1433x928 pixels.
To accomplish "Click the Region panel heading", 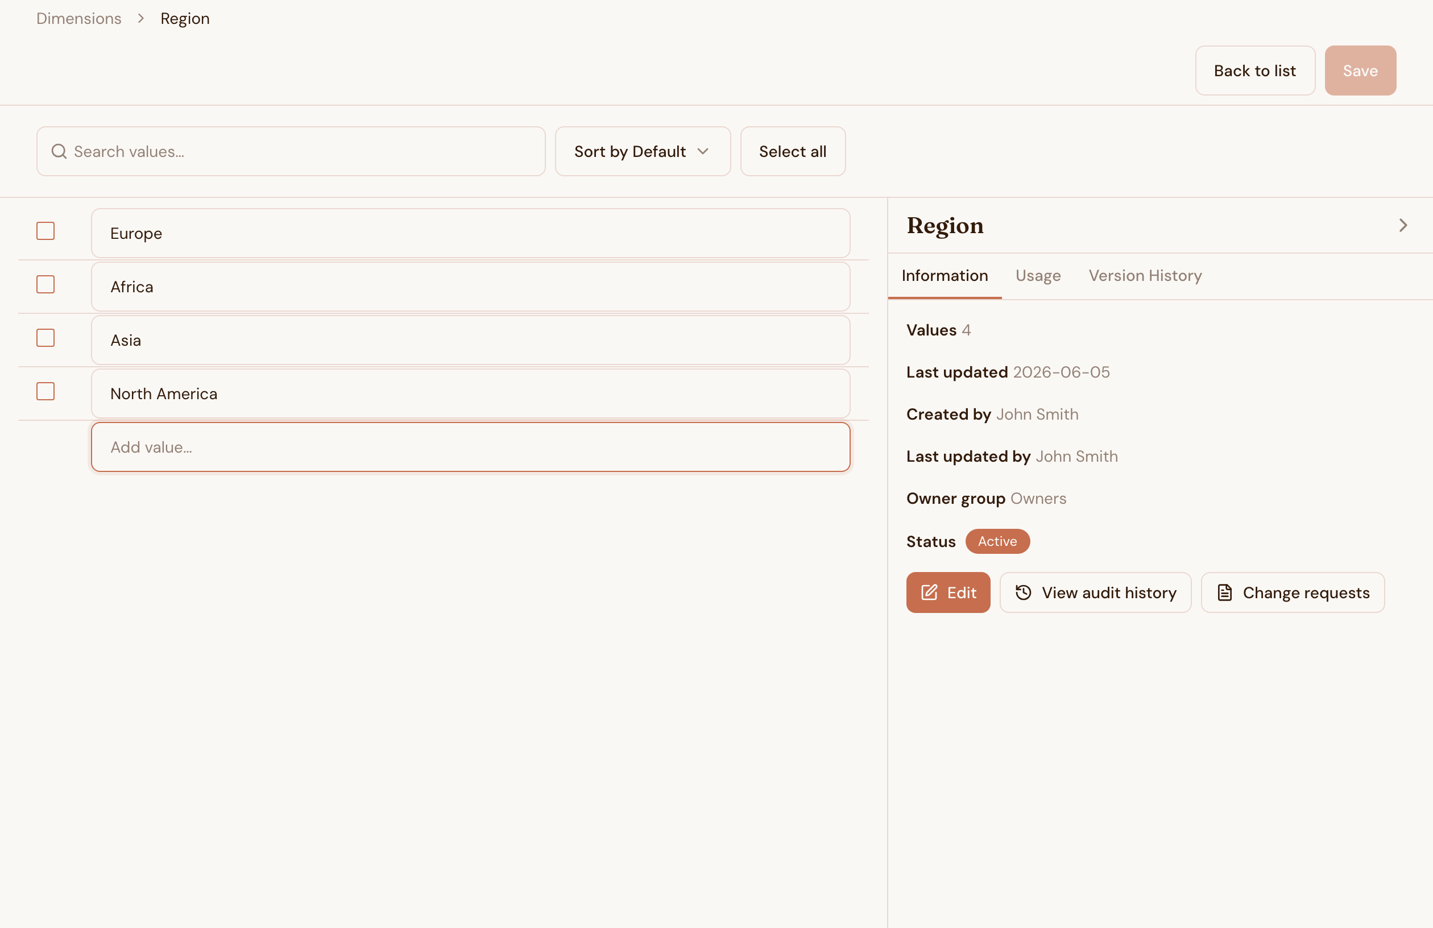I will [945, 225].
